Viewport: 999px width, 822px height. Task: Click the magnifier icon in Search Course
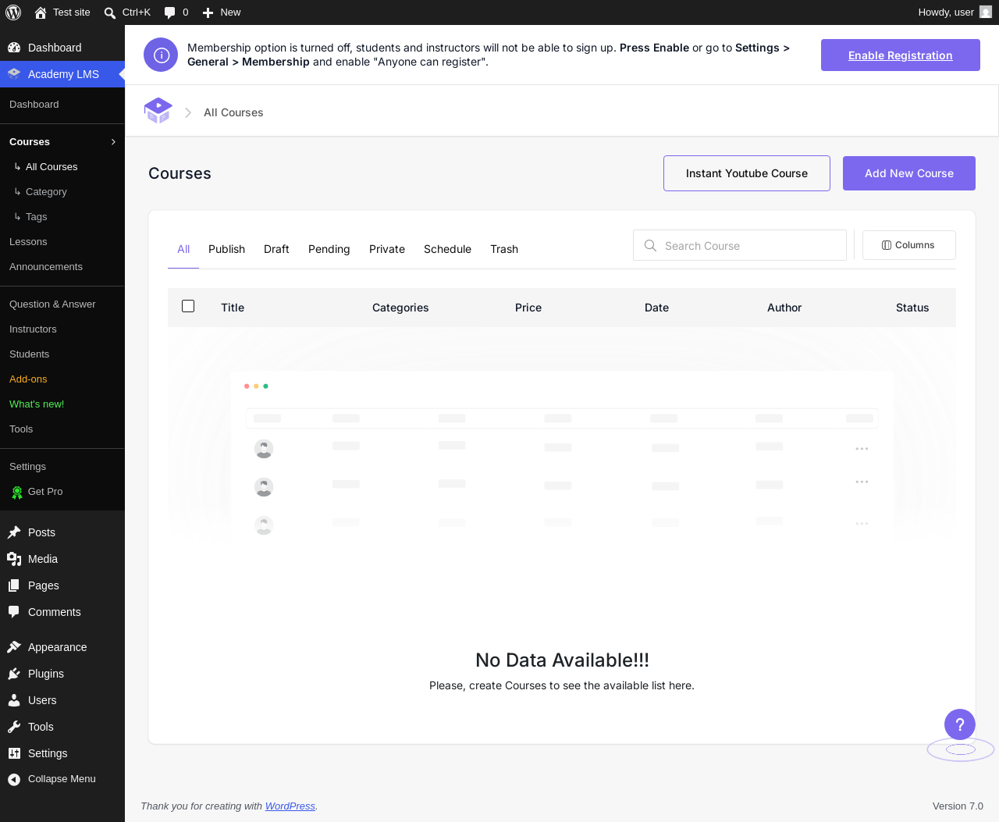(x=650, y=246)
